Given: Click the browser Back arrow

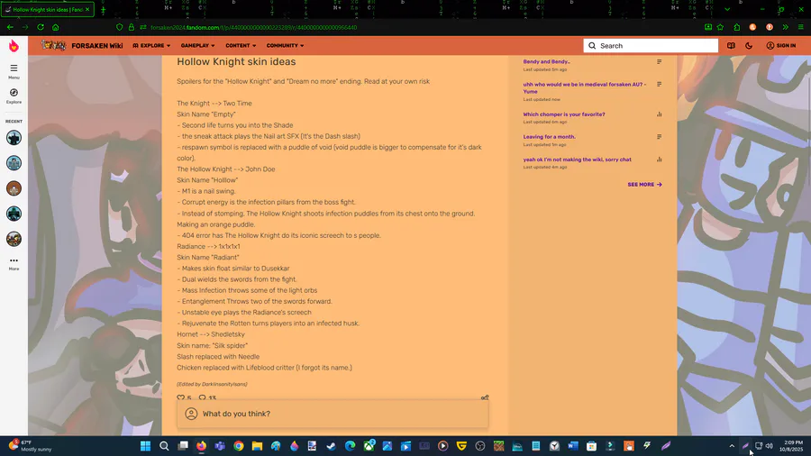Looking at the screenshot, I should 10,27.
